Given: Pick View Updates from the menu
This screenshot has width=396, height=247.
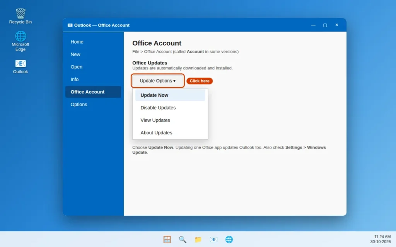Looking at the screenshot, I should click(x=170, y=120).
